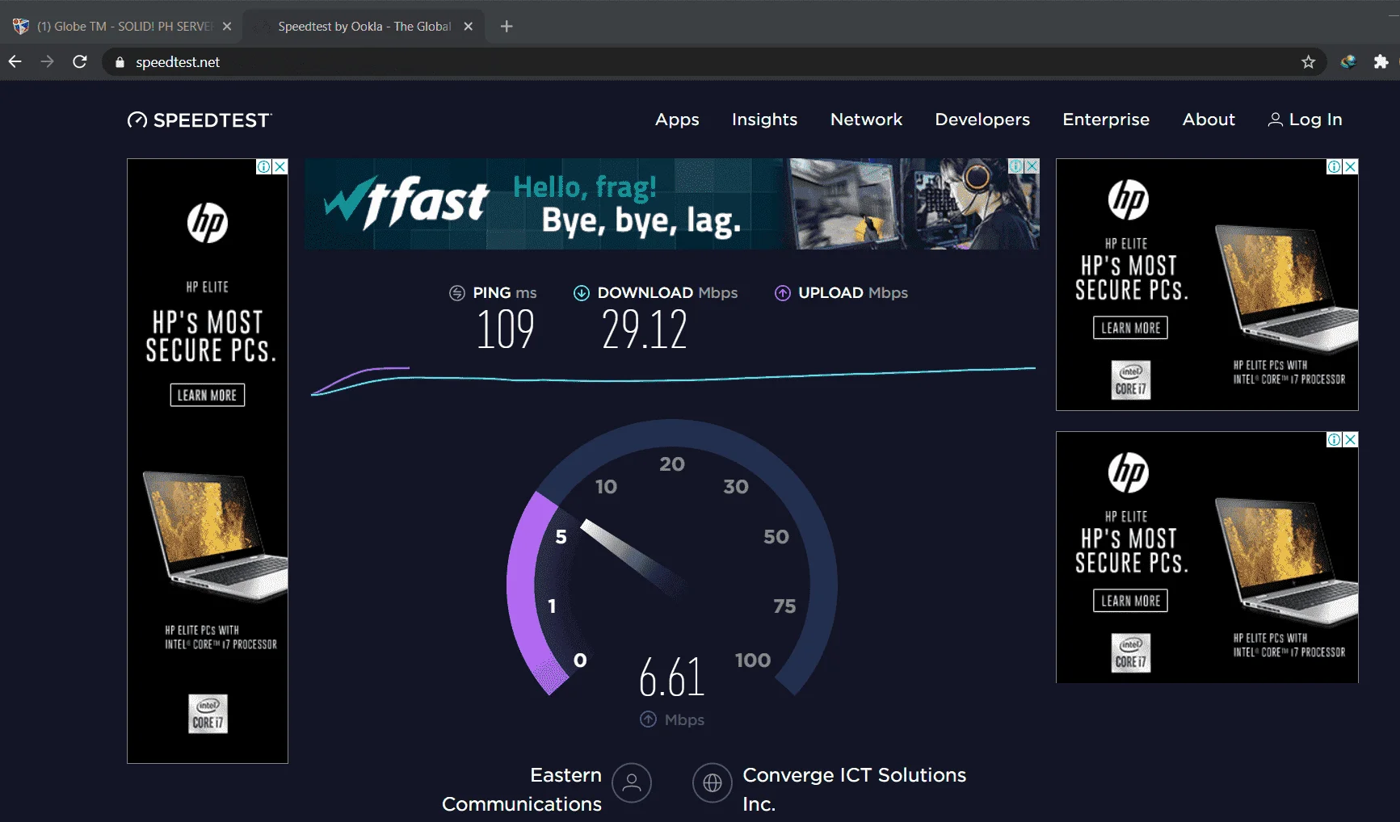The image size is (1400, 822).
Task: Click the PING icon
Action: pyautogui.click(x=457, y=293)
